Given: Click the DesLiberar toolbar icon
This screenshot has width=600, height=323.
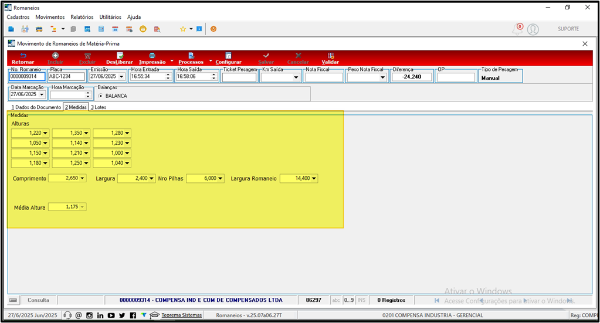Looking at the screenshot, I should tap(120, 56).
